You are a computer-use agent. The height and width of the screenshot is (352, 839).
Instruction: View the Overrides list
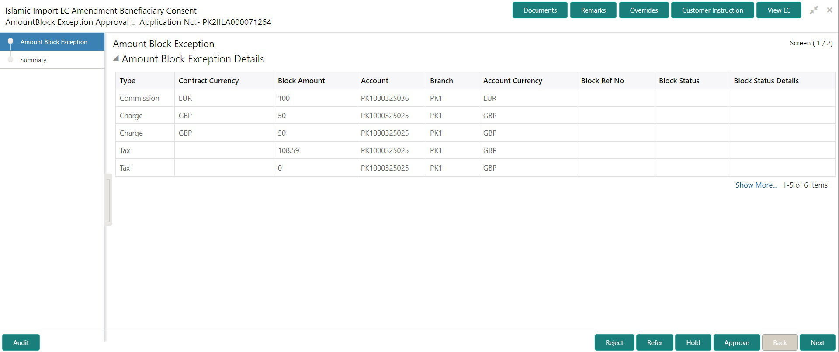click(644, 10)
